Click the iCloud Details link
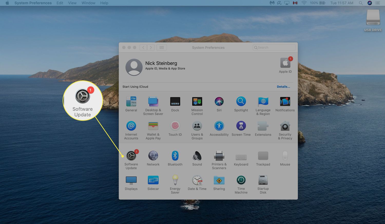This screenshot has width=385, height=224. pos(283,87)
